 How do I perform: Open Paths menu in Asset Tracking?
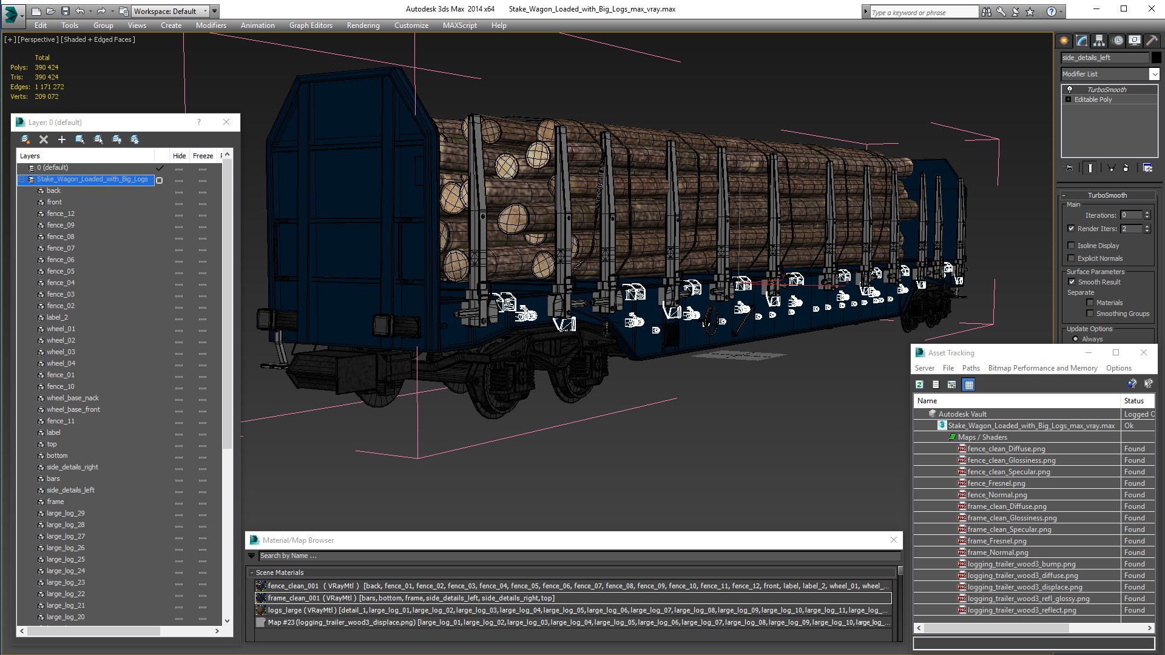(971, 368)
